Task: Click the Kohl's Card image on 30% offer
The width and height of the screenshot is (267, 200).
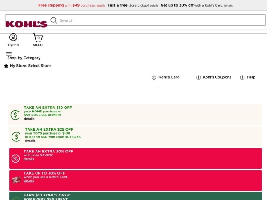Action: 16,180
